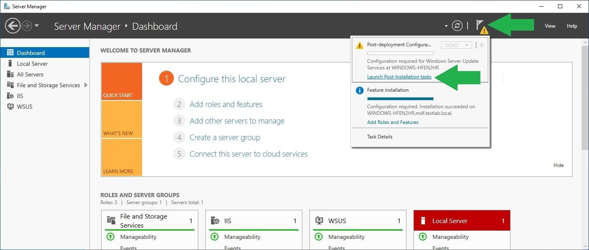The image size is (589, 250).
Task: Dismiss the post-deployment notification with X
Action: tap(482, 45)
